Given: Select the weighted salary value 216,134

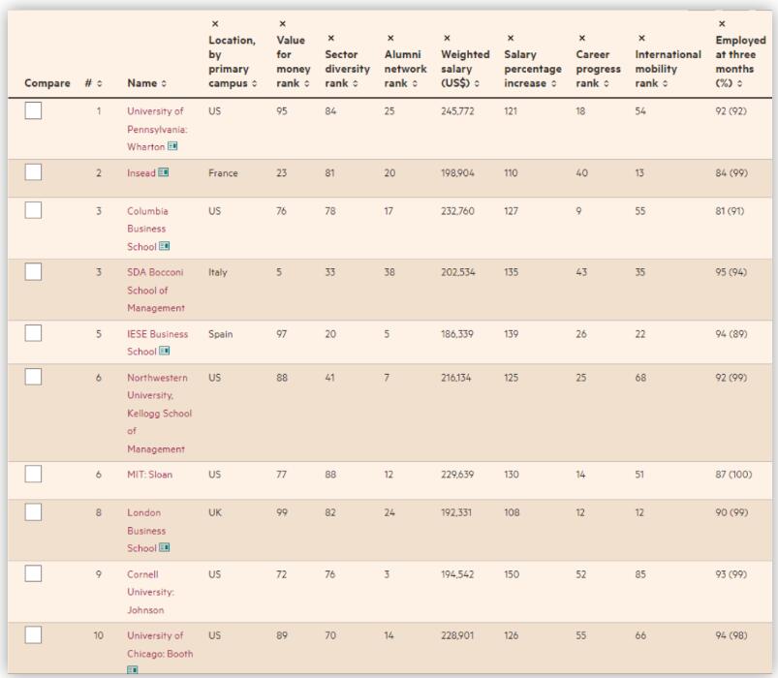Looking at the screenshot, I should (x=456, y=378).
